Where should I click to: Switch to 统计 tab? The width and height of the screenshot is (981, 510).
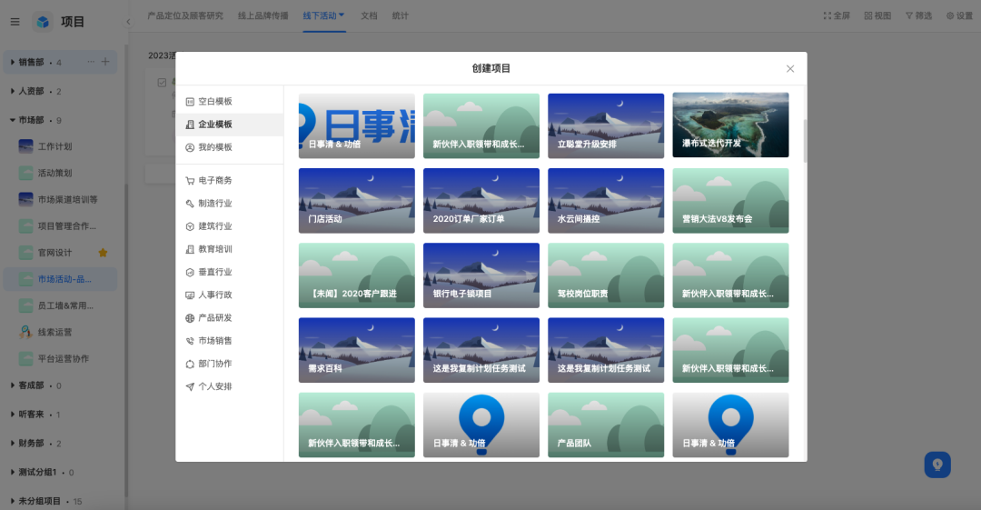point(401,15)
